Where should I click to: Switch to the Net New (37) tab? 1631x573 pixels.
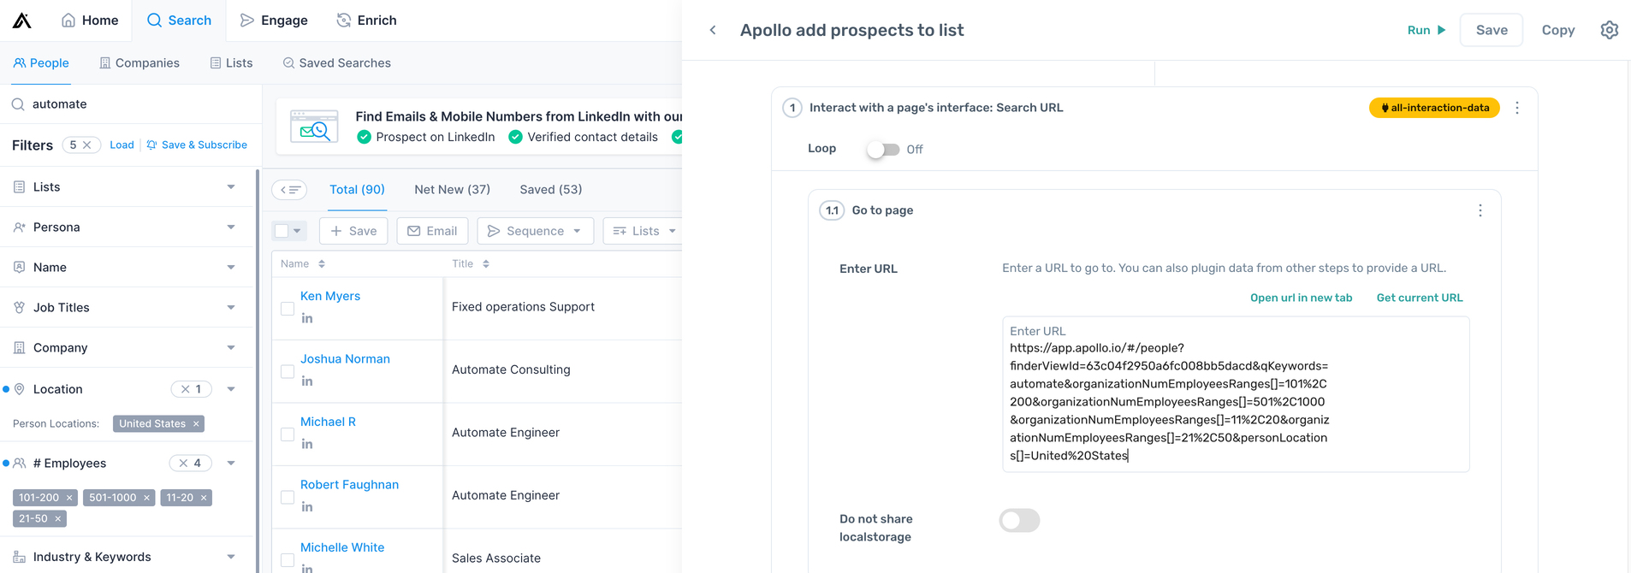[452, 190]
